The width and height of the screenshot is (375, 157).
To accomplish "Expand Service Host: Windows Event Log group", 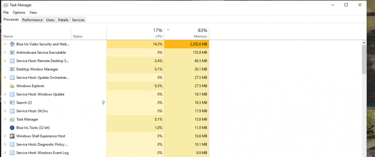I will (x=5, y=153).
